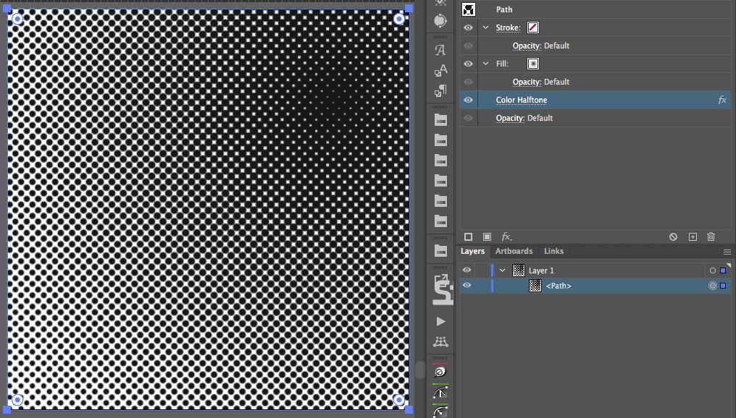Viewport: 736px width, 418px height.
Task: Click the Layer 1 thumbnail
Action: pos(518,270)
